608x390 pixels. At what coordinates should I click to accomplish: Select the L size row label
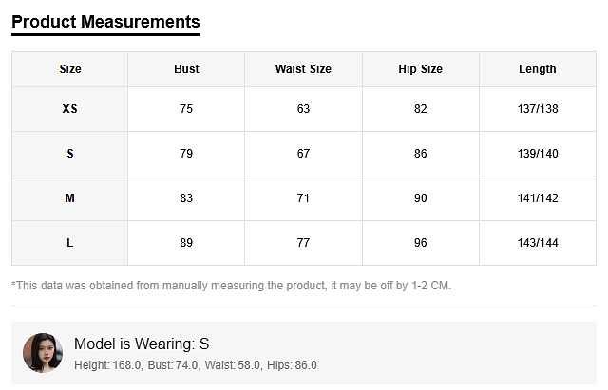70,243
